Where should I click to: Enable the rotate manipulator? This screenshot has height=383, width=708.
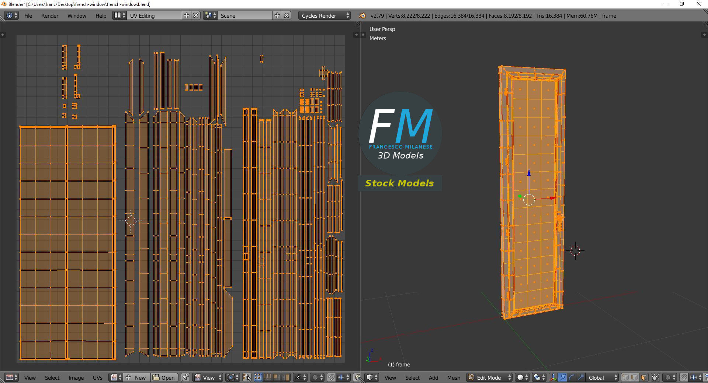pos(572,377)
